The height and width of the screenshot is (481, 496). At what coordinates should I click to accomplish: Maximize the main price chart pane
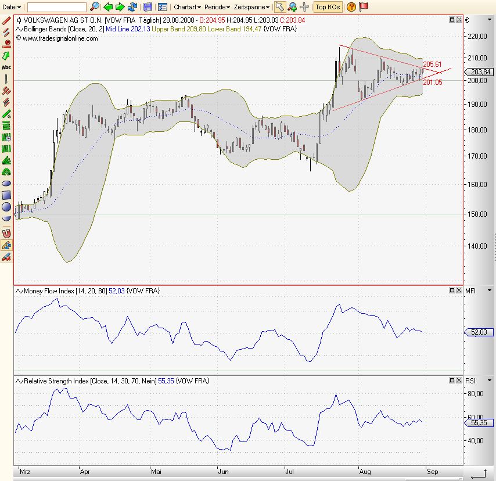[452, 20]
